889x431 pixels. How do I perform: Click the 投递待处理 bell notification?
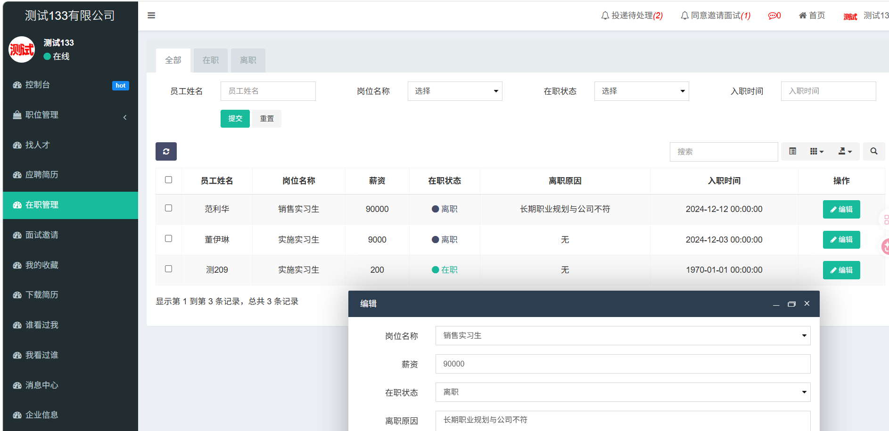click(632, 16)
